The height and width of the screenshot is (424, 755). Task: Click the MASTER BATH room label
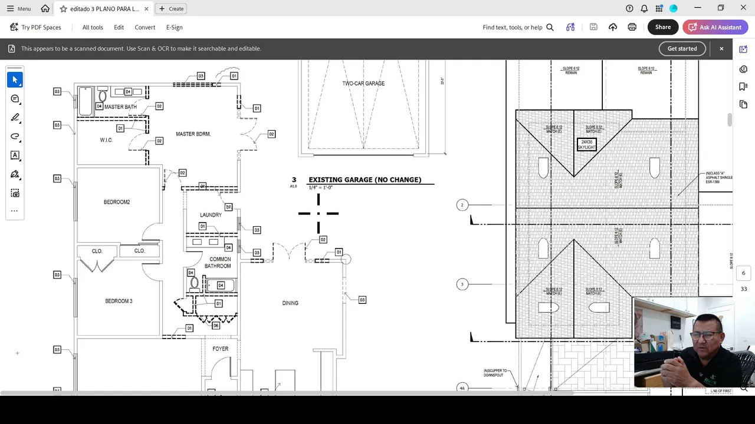(x=120, y=107)
